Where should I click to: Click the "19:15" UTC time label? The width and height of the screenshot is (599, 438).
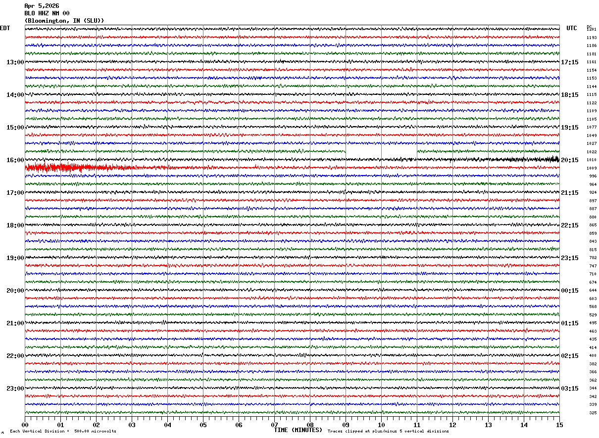(x=570, y=128)
